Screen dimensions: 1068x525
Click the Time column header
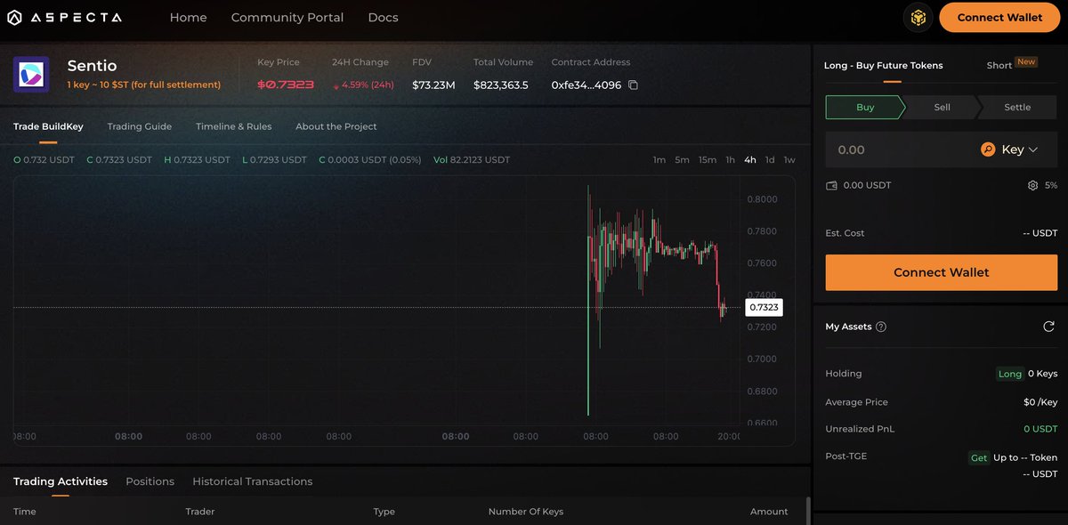[25, 512]
